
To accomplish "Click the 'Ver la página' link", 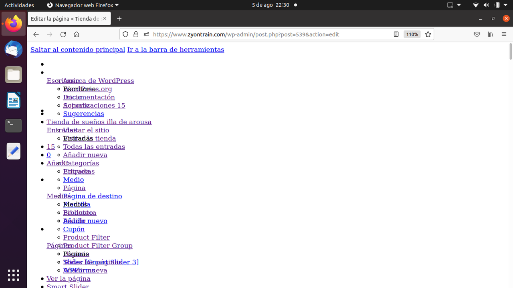I will tap(69, 278).
